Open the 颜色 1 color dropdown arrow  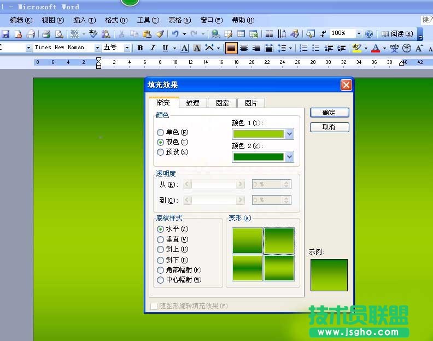(289, 134)
